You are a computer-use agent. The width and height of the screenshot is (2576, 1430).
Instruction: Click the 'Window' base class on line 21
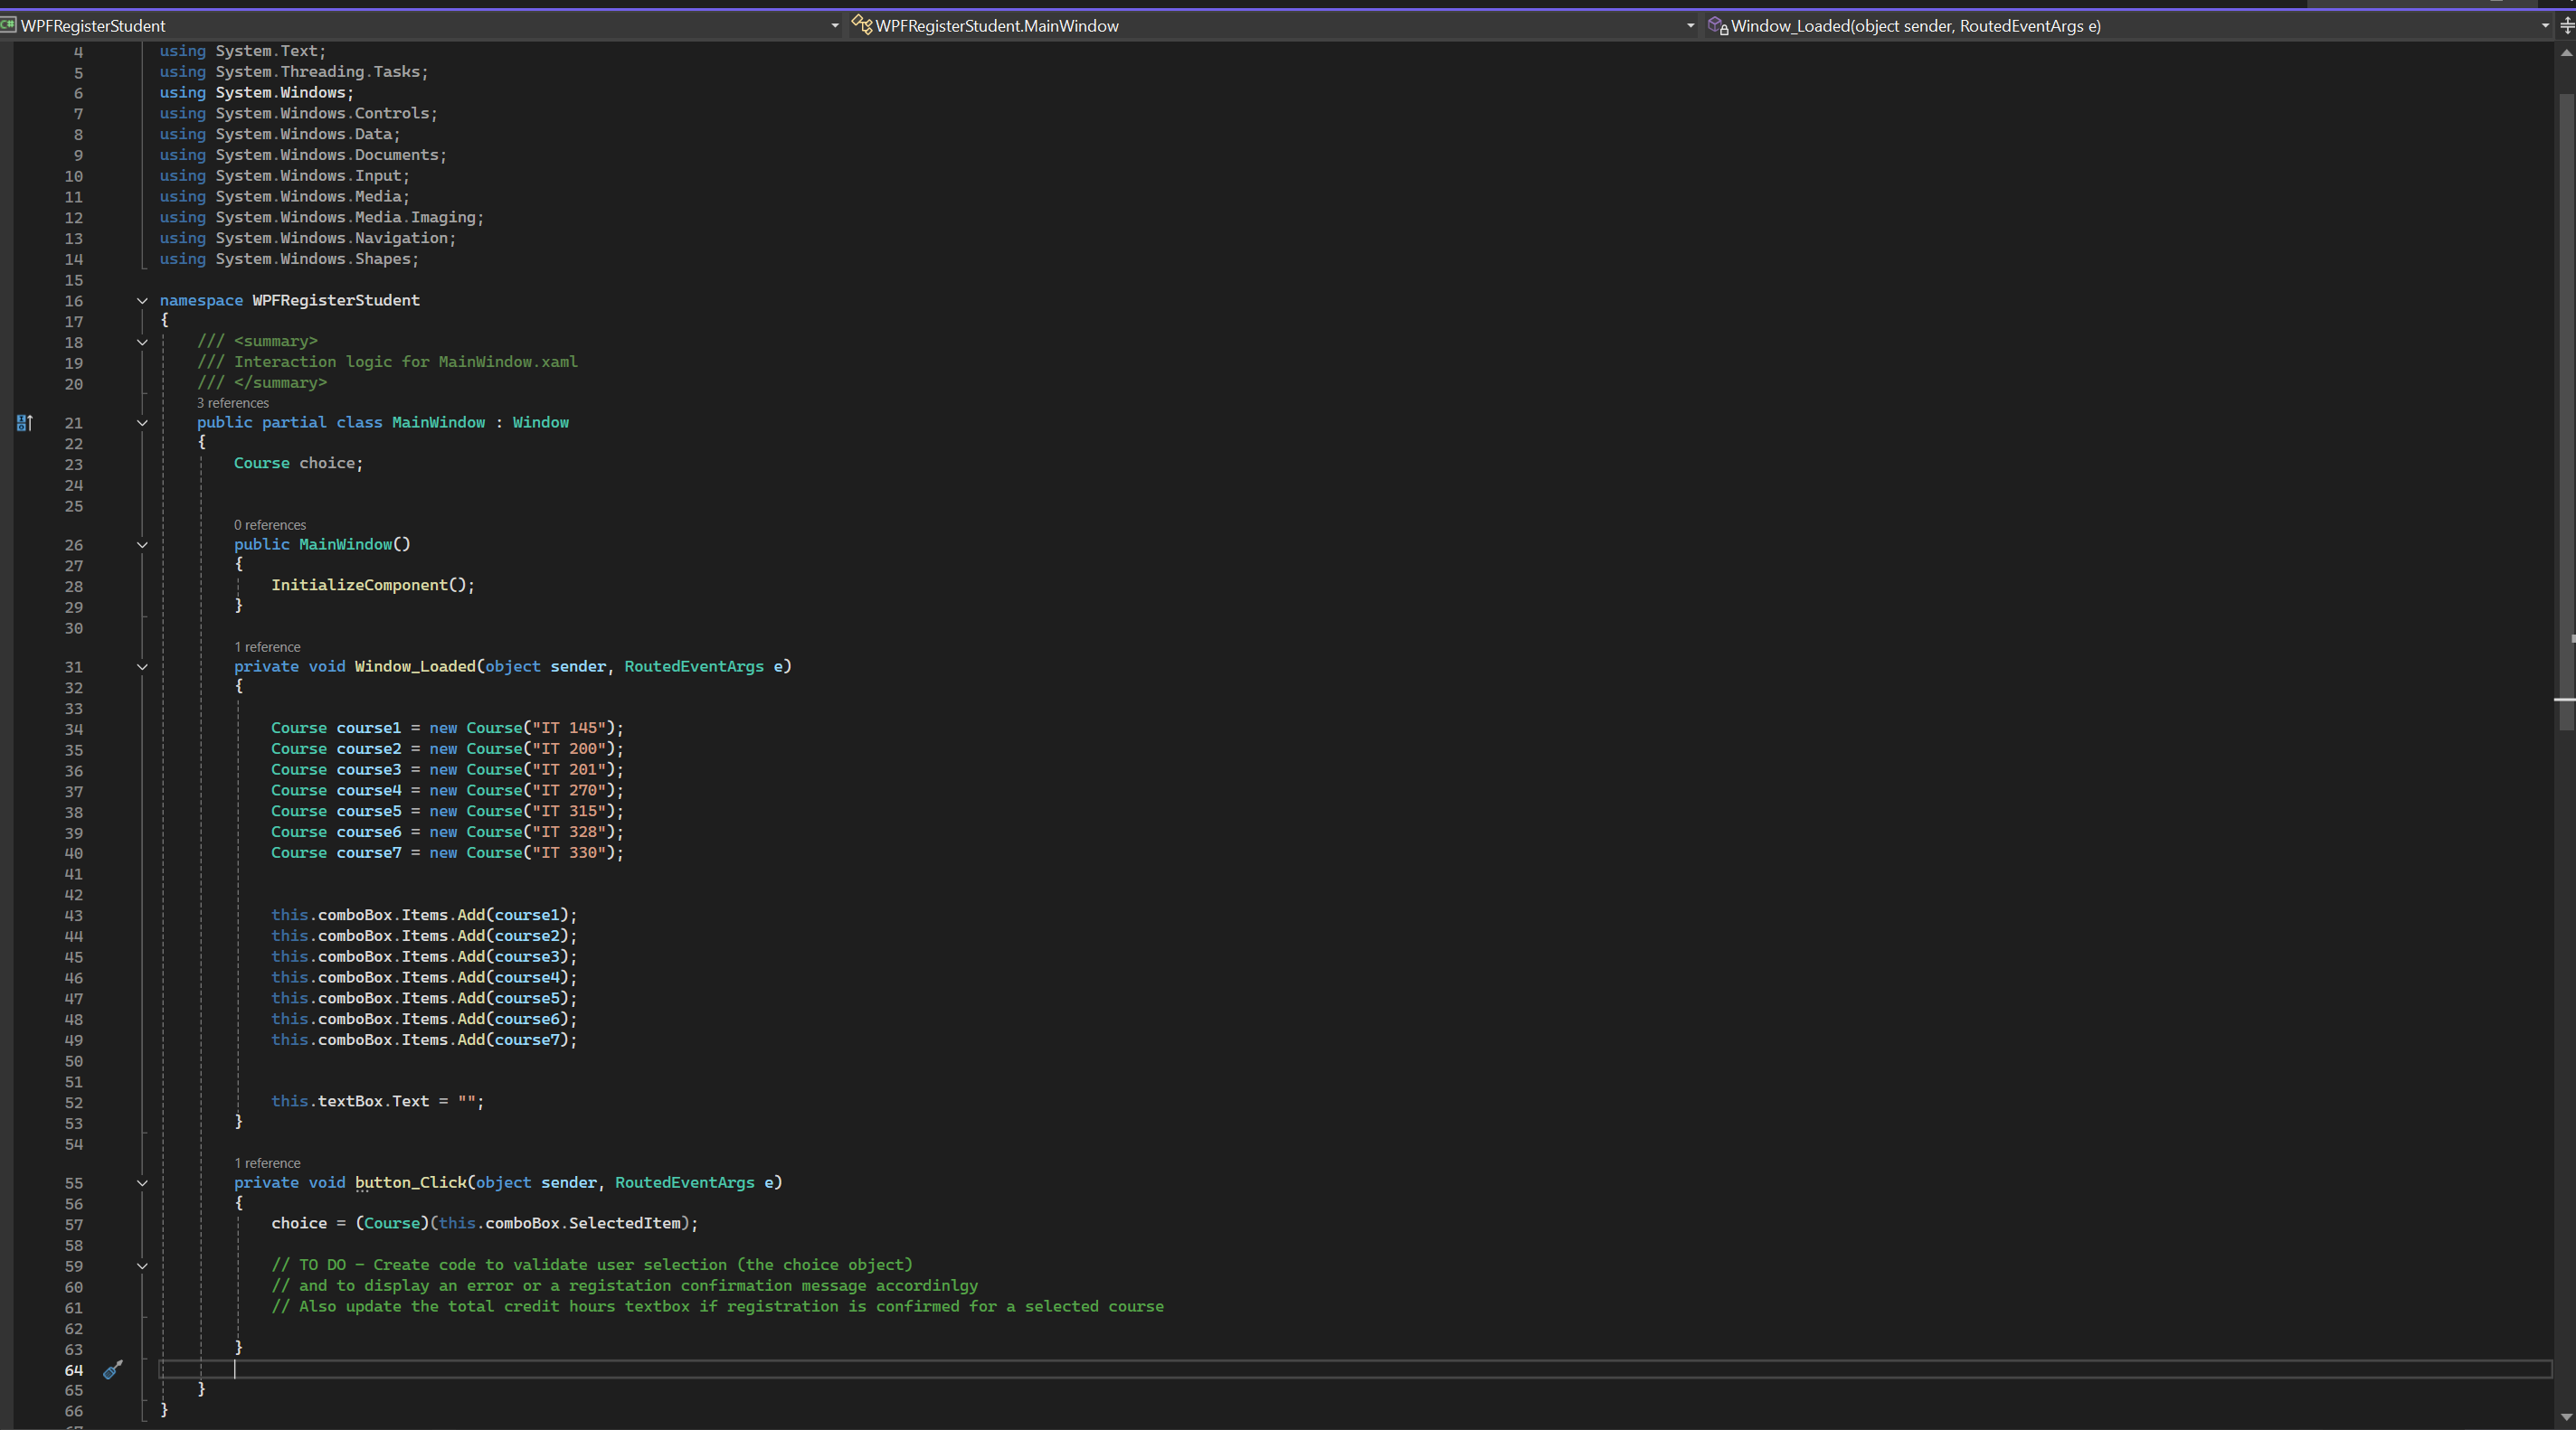coord(540,423)
